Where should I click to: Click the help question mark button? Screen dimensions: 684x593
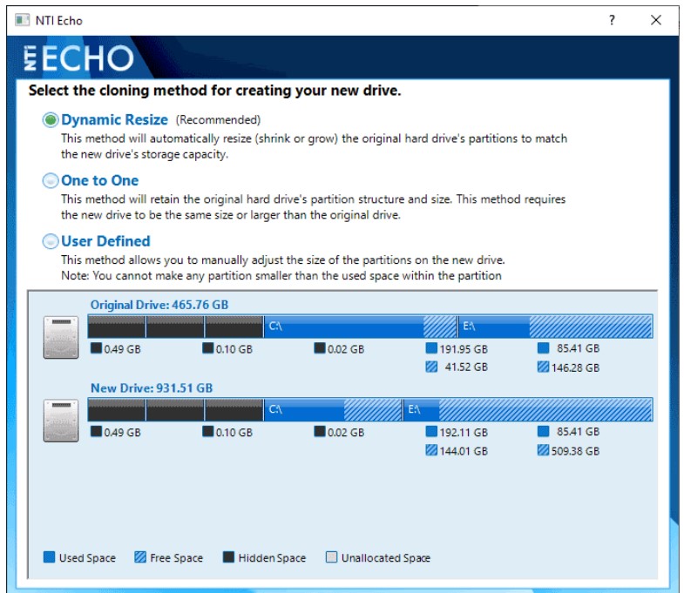pyautogui.click(x=612, y=20)
